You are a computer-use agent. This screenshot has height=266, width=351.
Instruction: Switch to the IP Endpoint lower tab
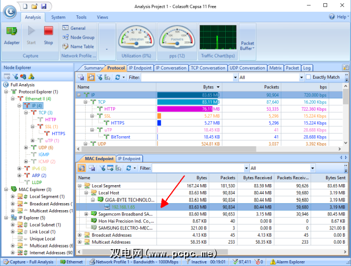point(130,159)
